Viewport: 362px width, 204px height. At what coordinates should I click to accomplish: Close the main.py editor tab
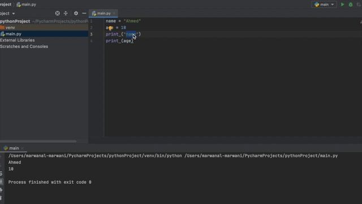[x=114, y=14]
